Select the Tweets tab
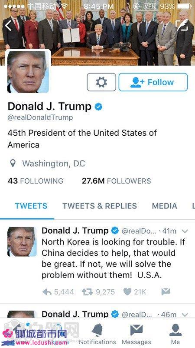The width and height of the screenshot is (195, 348). point(31,206)
